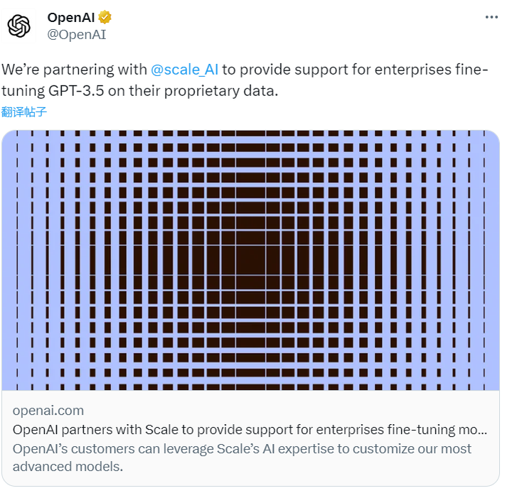Open the three-dot more options menu
Viewport: 512px width, 498px height.
(491, 17)
